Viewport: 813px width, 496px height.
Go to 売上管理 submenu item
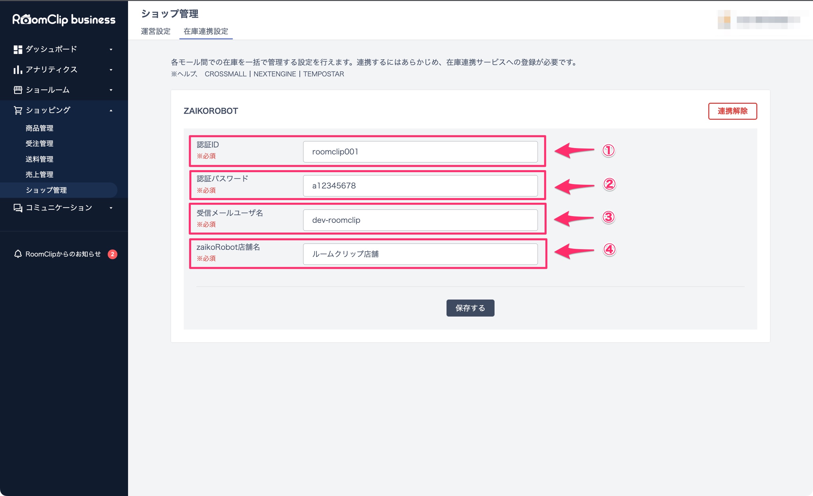click(x=39, y=174)
